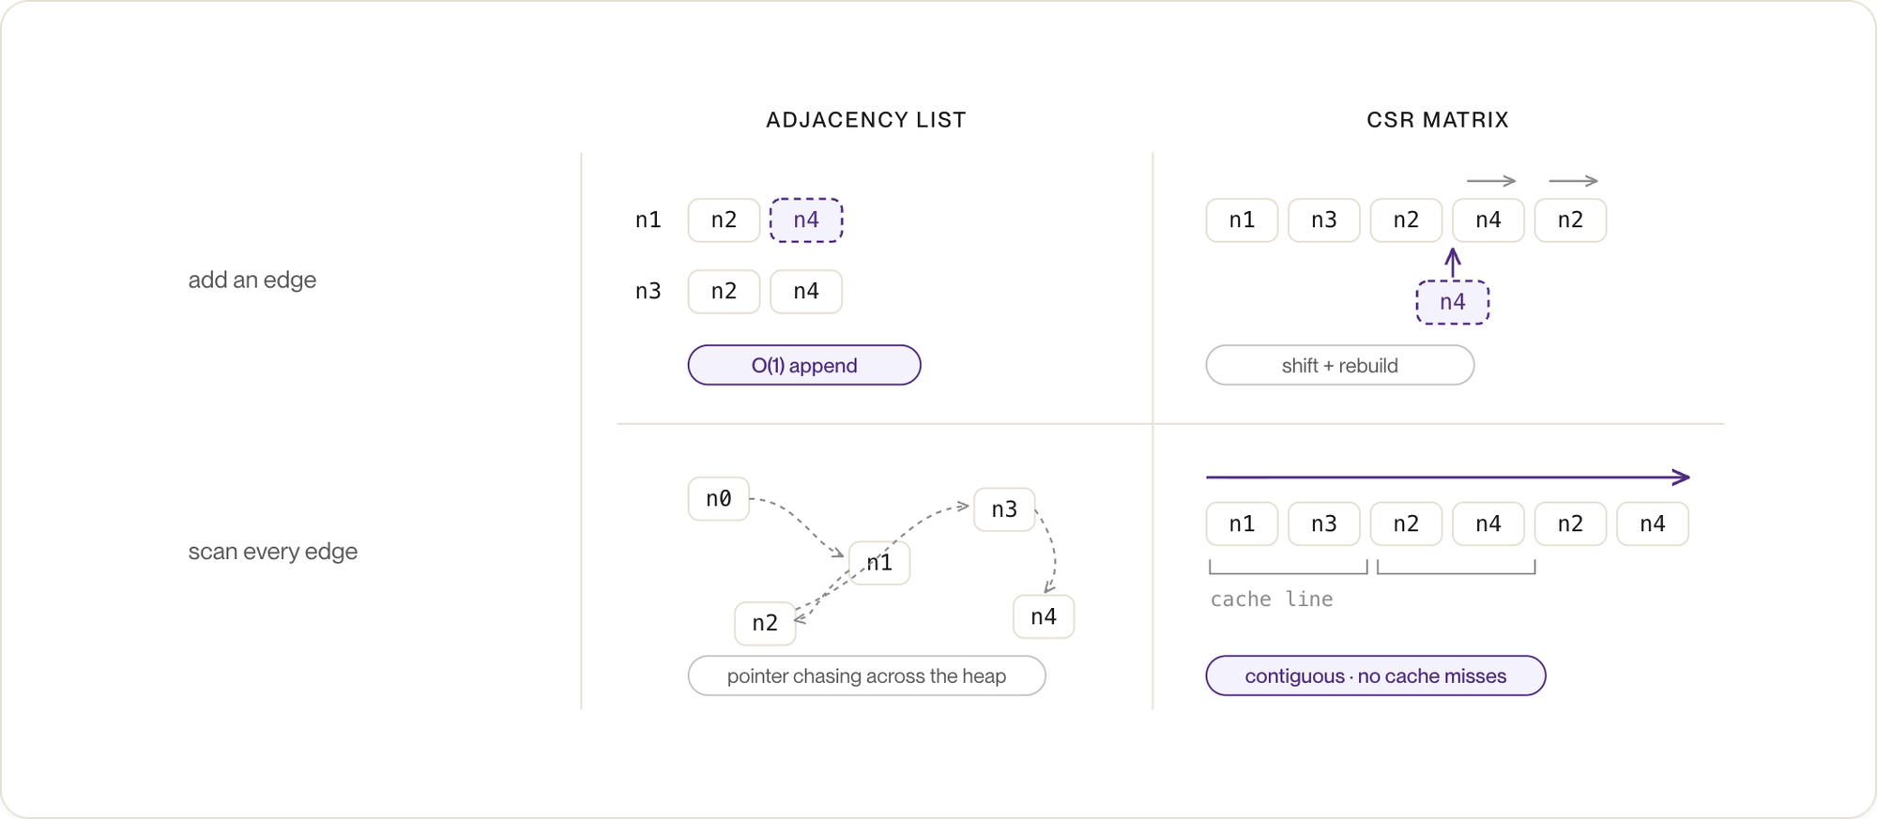1877x819 pixels.
Task: Select the ADJACENCY LIST column heading
Action: click(866, 120)
